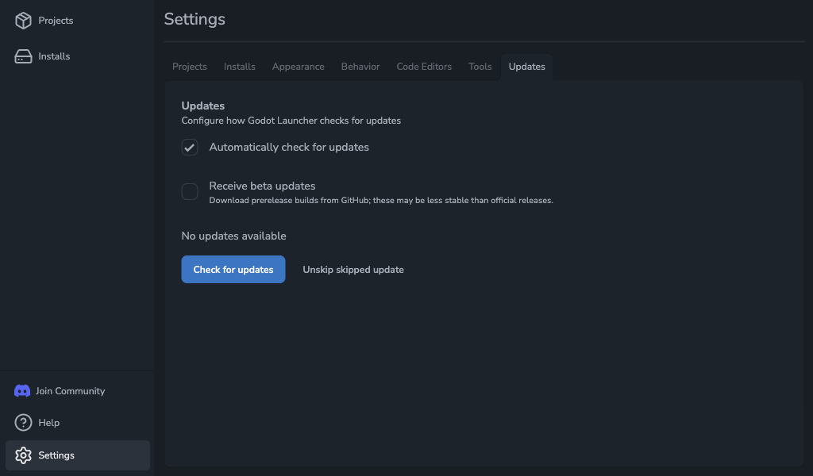Click 'Automatically check for updates' label text
The height and width of the screenshot is (476, 813).
coord(289,147)
